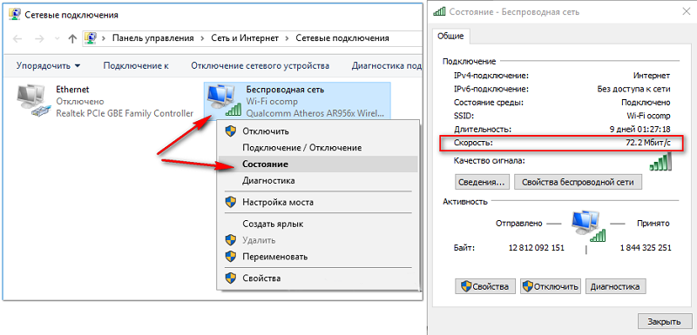Click the shield icon next to Удалить
This screenshot has width=697, height=335.
point(230,240)
